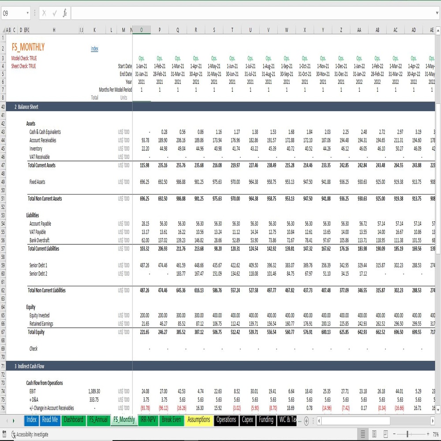Click zoom in plus button
This screenshot has height=441, width=441.
pyautogui.click(x=428, y=434)
